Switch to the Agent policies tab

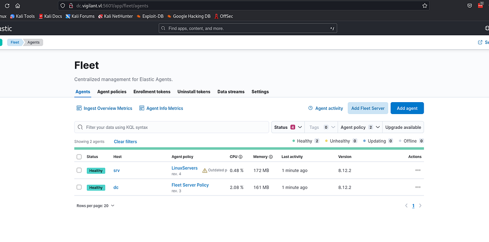pos(112,92)
